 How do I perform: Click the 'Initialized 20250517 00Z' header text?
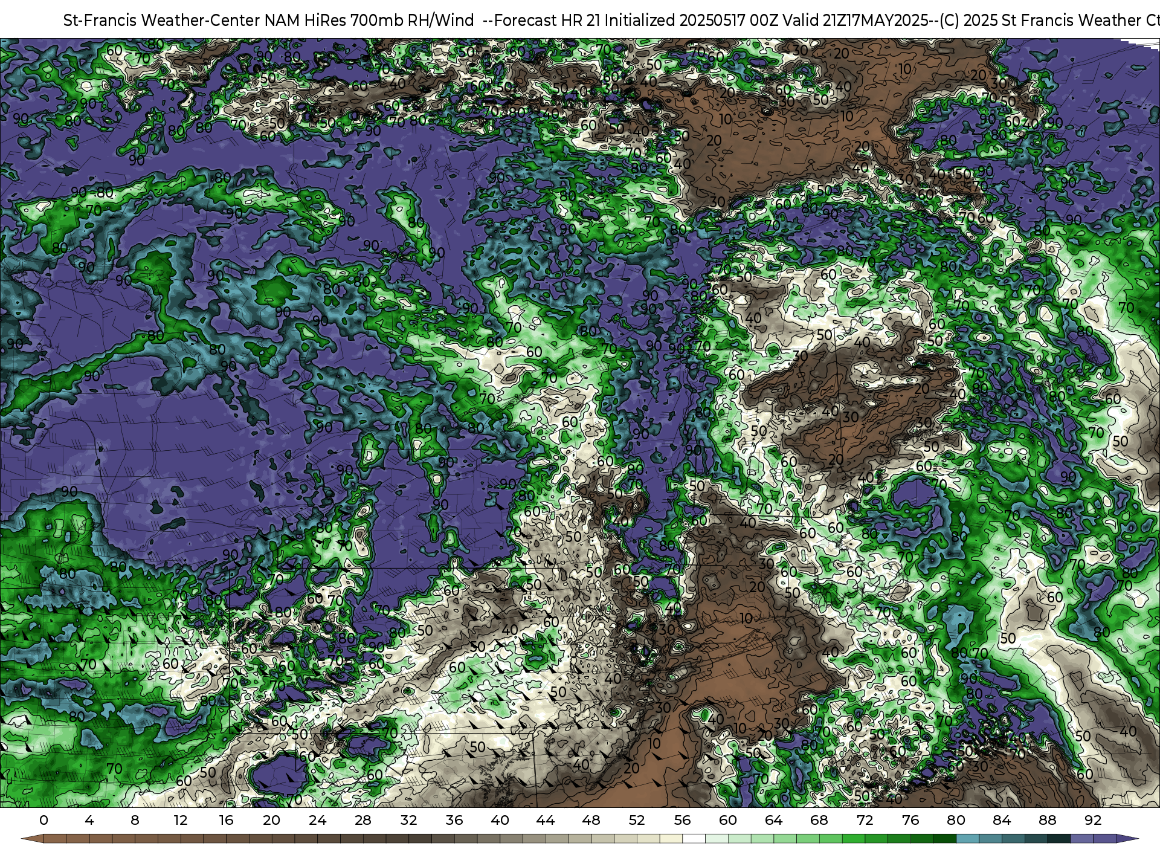pyautogui.click(x=691, y=21)
